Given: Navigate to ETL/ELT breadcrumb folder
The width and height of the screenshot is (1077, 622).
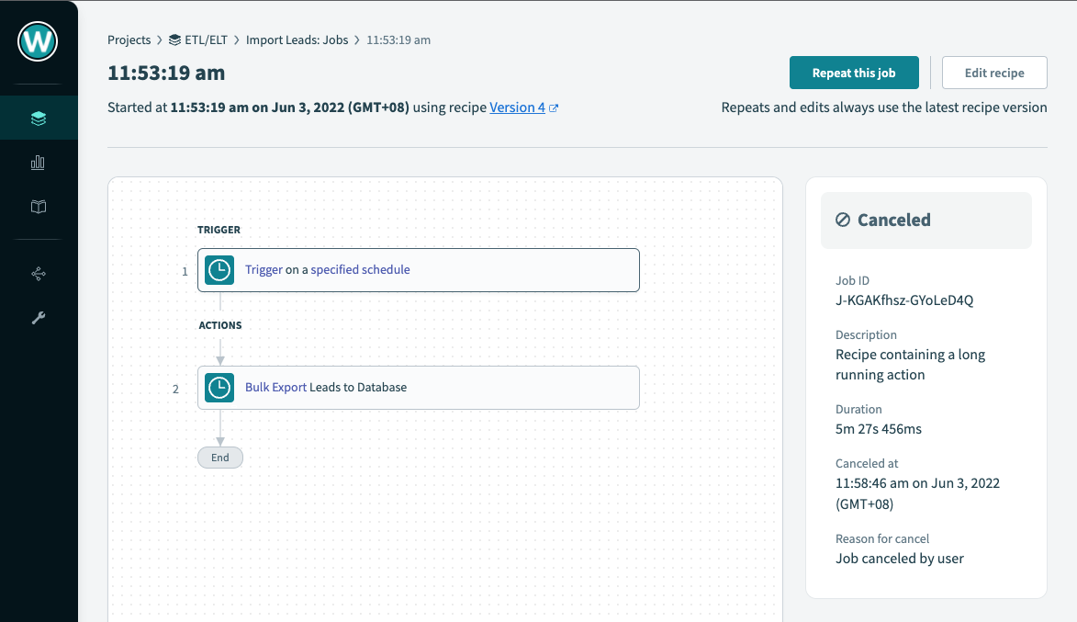Looking at the screenshot, I should coord(206,40).
